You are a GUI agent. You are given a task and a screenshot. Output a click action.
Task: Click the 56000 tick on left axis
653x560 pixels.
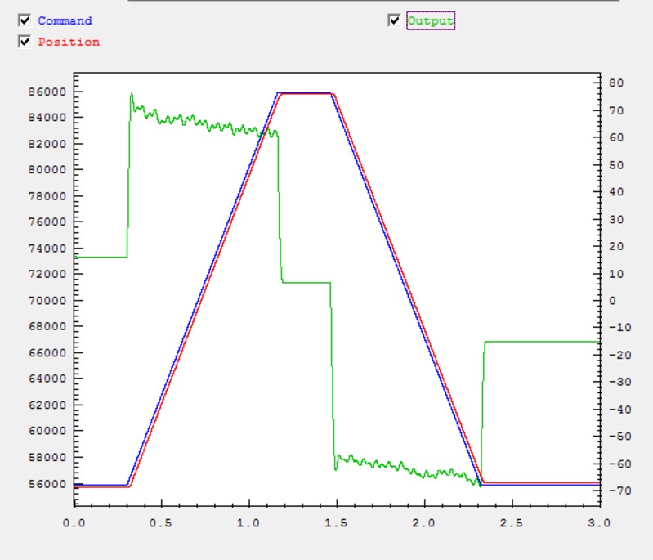47,483
